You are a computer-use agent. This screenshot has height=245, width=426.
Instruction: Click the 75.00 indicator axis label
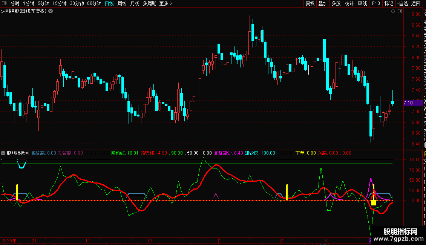[415, 170]
